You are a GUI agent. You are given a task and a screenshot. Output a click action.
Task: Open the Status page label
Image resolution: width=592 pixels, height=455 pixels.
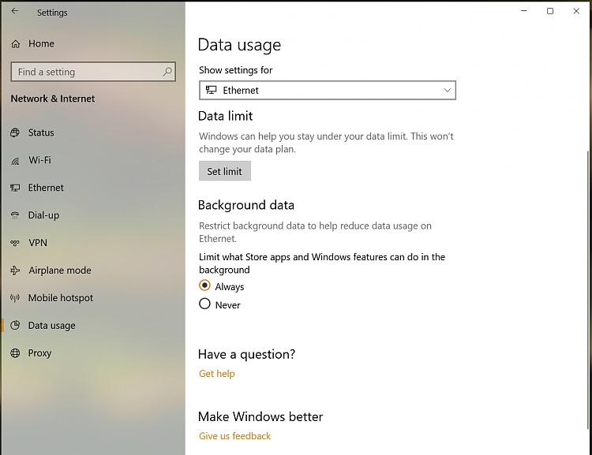coord(41,132)
